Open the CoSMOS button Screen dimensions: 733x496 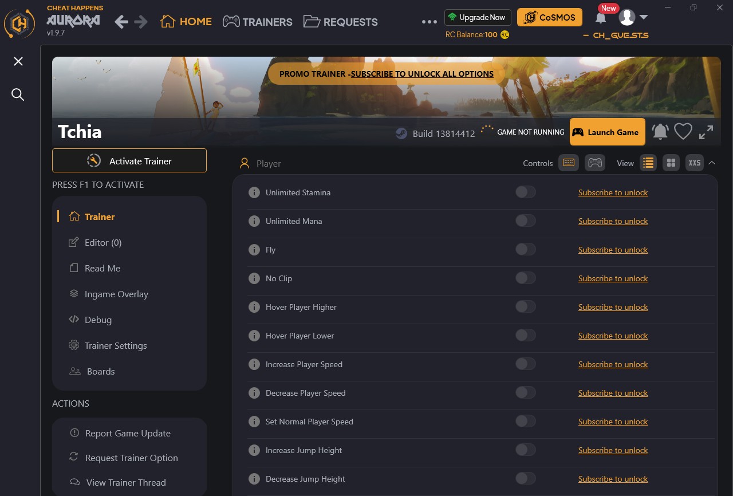[x=550, y=17]
